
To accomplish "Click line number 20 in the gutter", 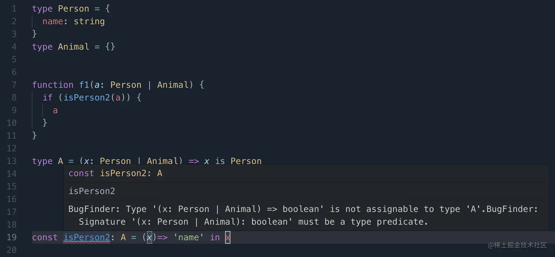I will 12,250.
